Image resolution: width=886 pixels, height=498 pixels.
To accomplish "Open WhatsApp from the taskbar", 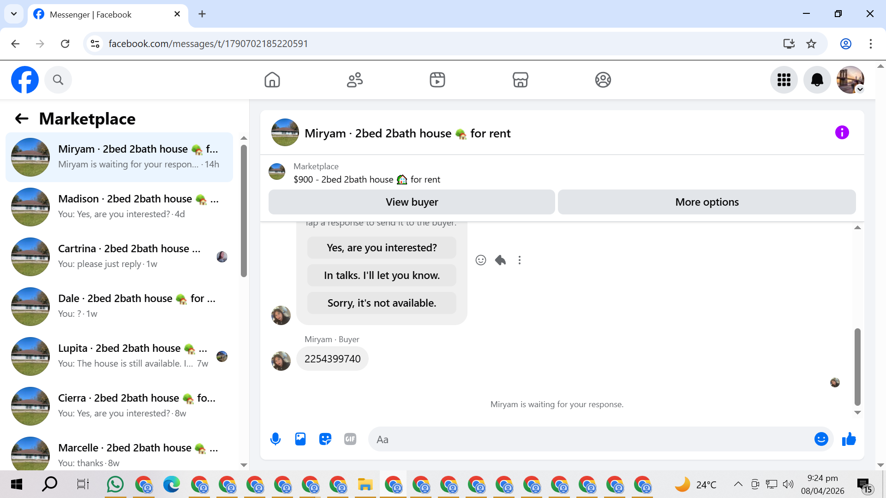I will (115, 485).
